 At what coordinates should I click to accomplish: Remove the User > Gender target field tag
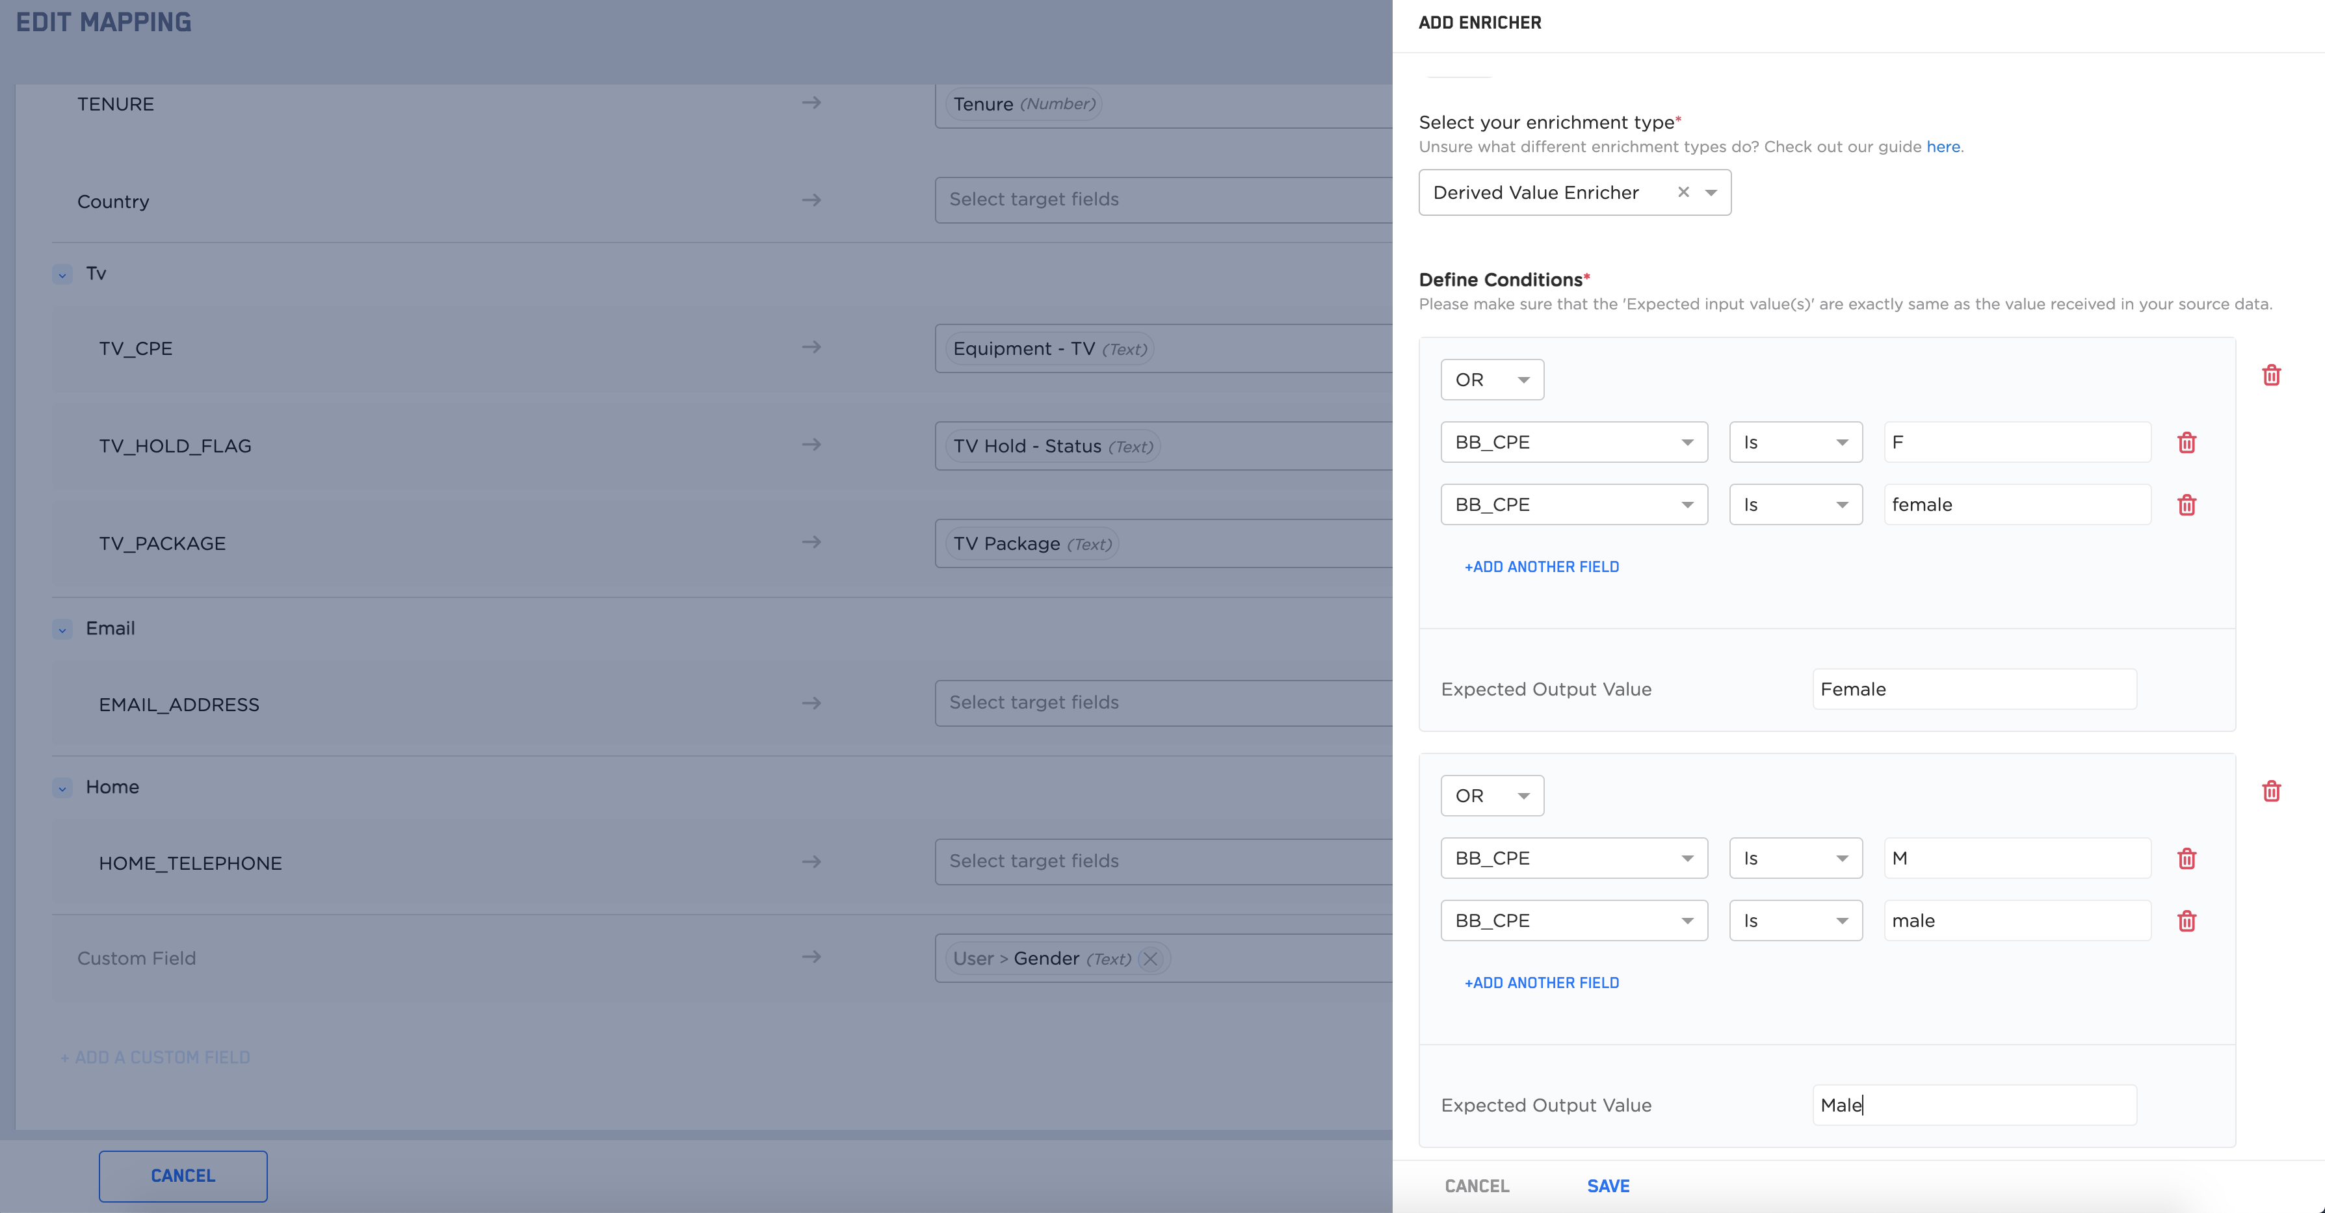coord(1150,958)
